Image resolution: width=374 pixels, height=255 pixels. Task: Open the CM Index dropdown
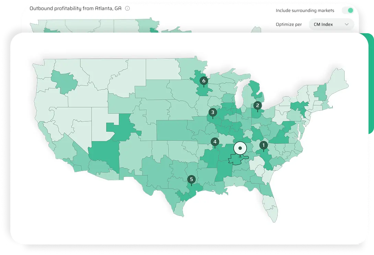(x=331, y=24)
